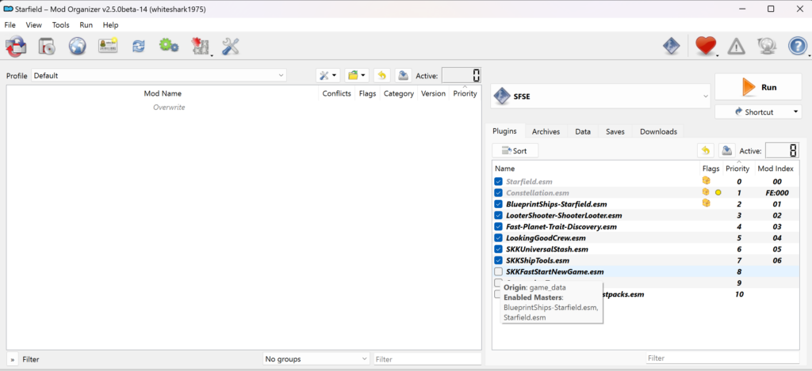Open the View menu

click(33, 25)
